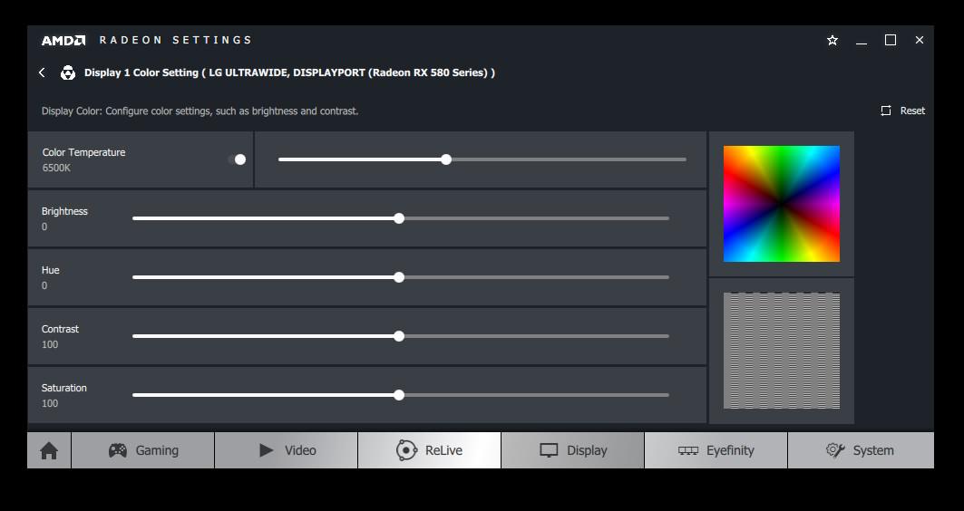Click the Gaming controller icon
The width and height of the screenshot is (964, 511).
pos(117,450)
